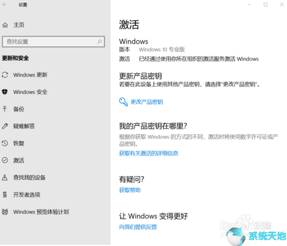Minimize the 设置 window
Image resolution: width=287 pixels, height=246 pixels.
(249, 5)
